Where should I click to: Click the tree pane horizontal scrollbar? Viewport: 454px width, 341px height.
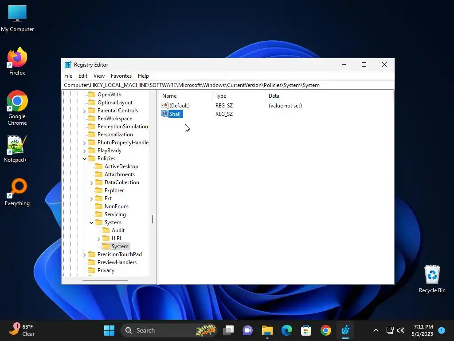(x=105, y=280)
